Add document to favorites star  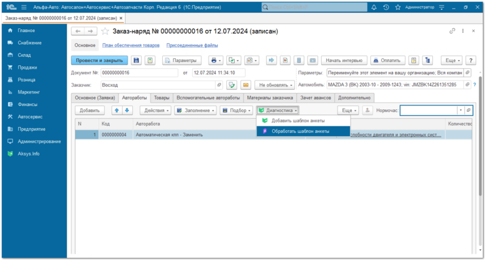pos(105,31)
